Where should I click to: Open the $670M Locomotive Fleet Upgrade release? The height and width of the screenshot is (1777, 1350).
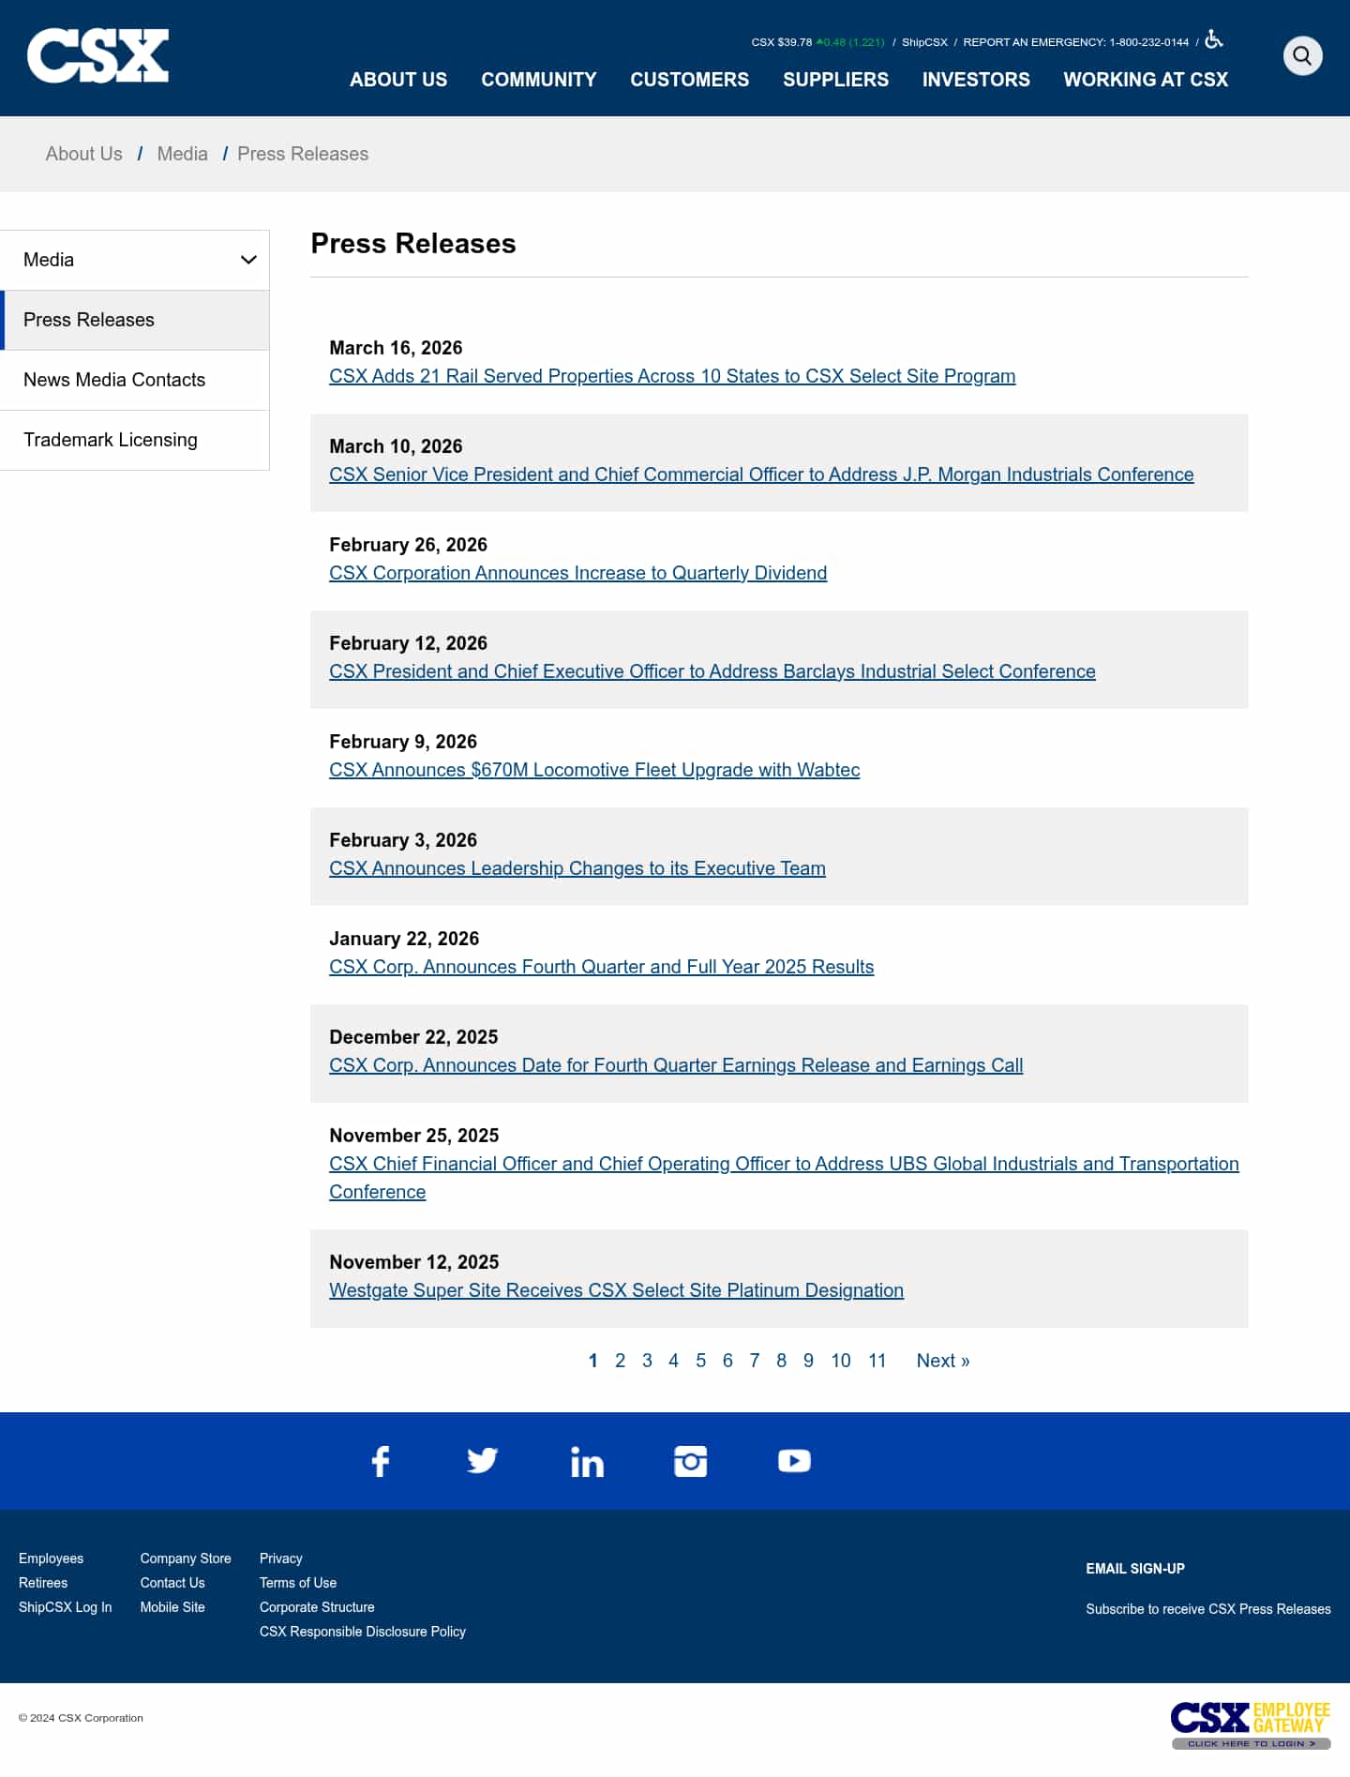pos(594,770)
